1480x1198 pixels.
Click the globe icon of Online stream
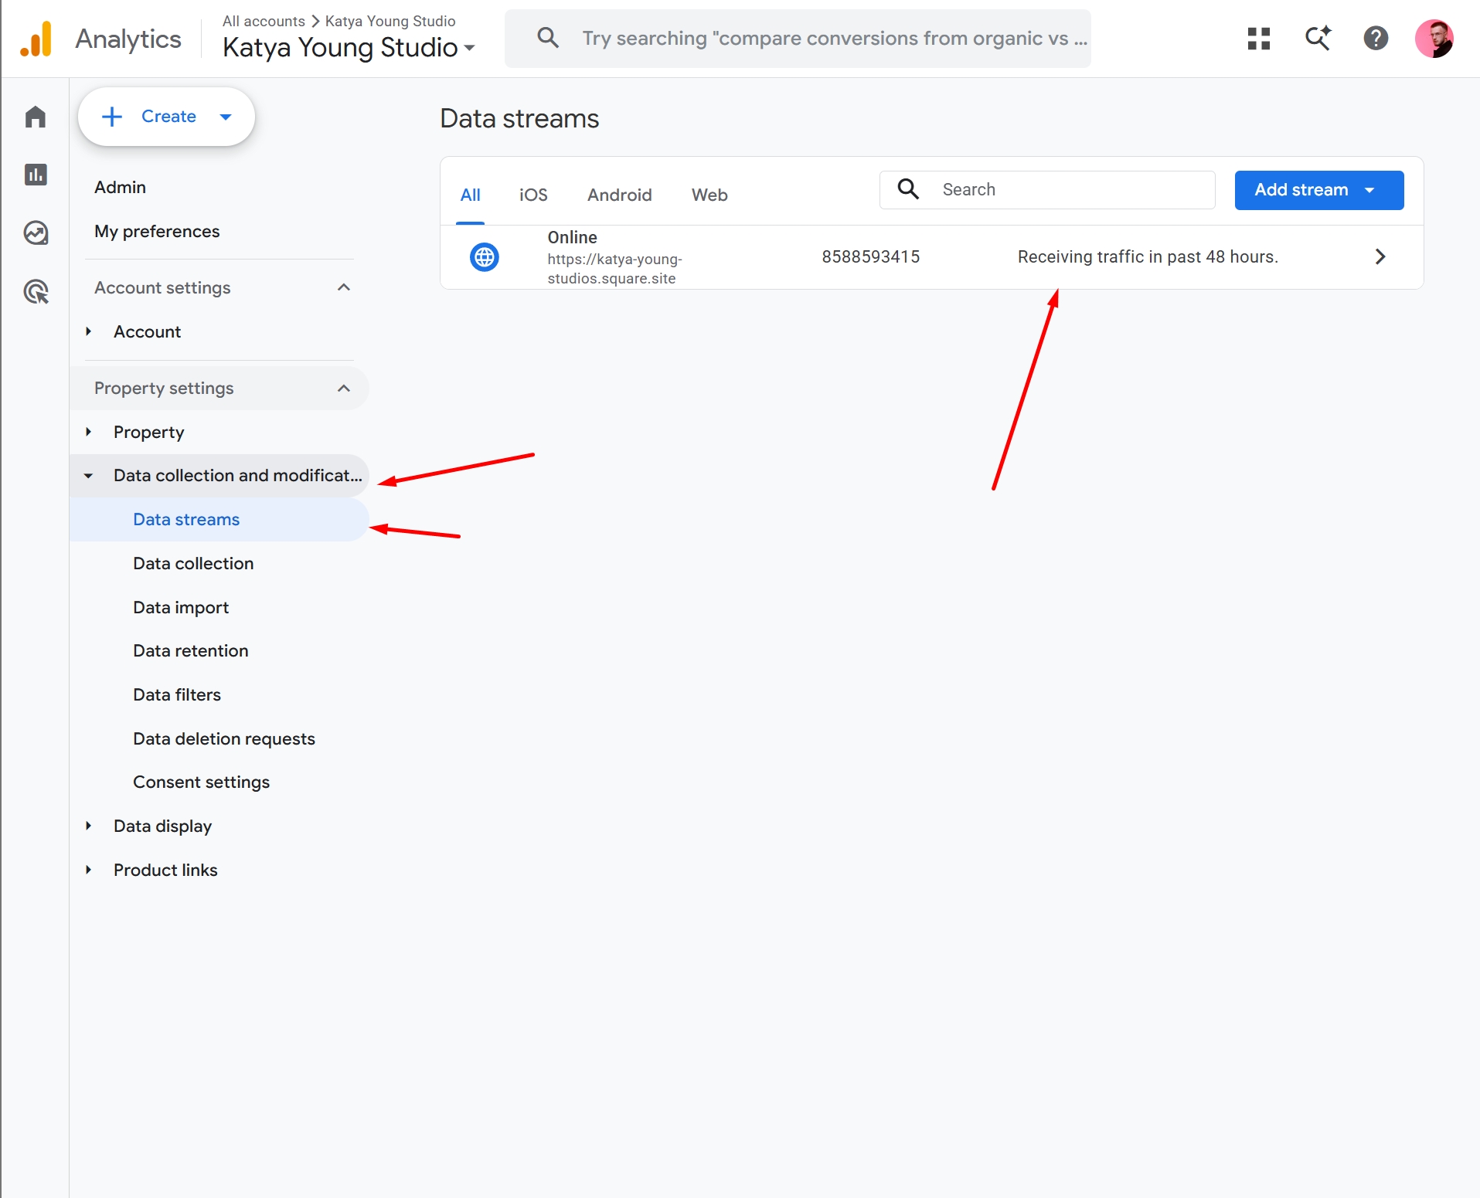(x=485, y=256)
